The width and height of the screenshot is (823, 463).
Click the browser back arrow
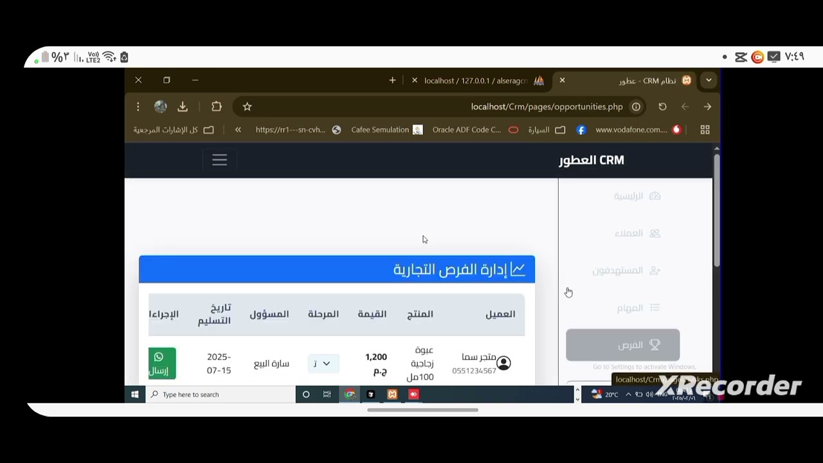[685, 107]
